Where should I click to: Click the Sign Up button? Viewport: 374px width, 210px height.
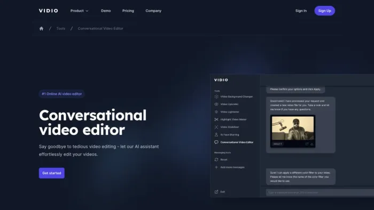tap(325, 11)
